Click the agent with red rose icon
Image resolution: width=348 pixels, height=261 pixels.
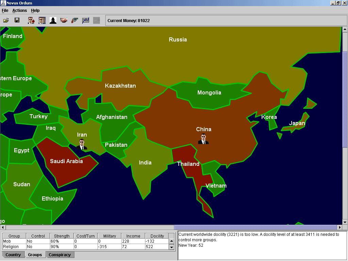[x=31, y=20]
